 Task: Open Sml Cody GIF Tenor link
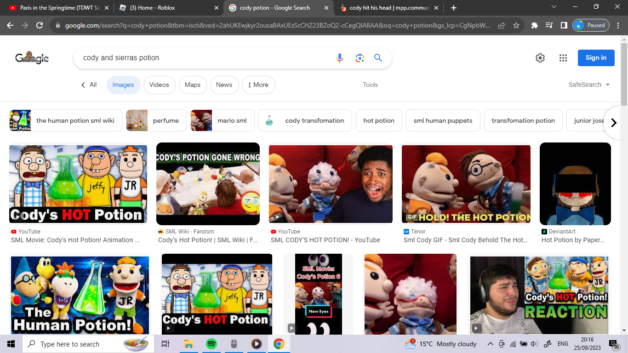(x=466, y=240)
